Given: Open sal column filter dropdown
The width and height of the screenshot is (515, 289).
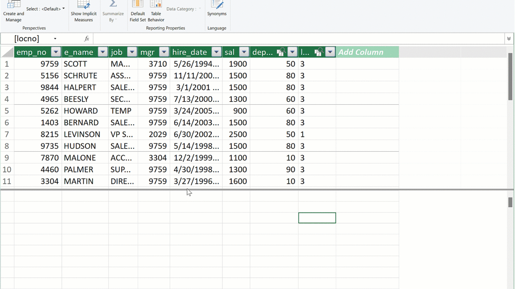Looking at the screenshot, I should (x=244, y=52).
